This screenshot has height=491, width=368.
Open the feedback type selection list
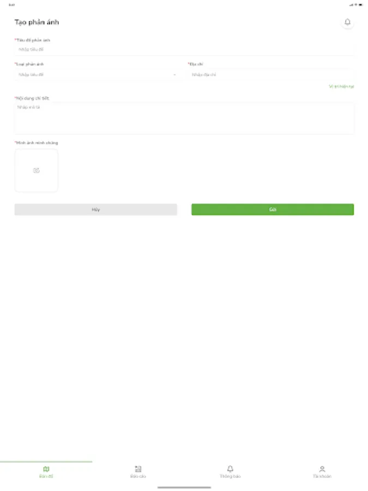pos(96,74)
